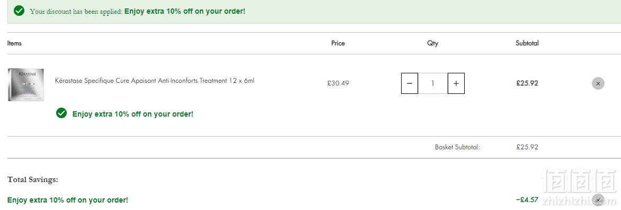Click the plus button to increase quantity
The height and width of the screenshot is (210, 621).
[456, 83]
